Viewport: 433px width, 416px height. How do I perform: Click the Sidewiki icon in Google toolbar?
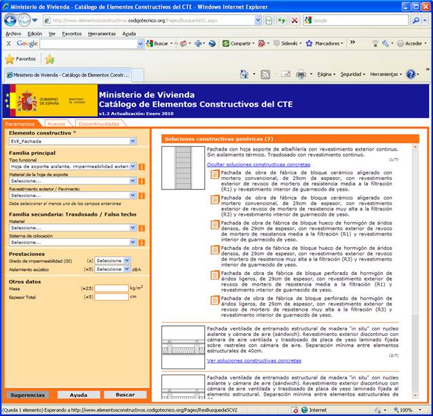[276, 43]
